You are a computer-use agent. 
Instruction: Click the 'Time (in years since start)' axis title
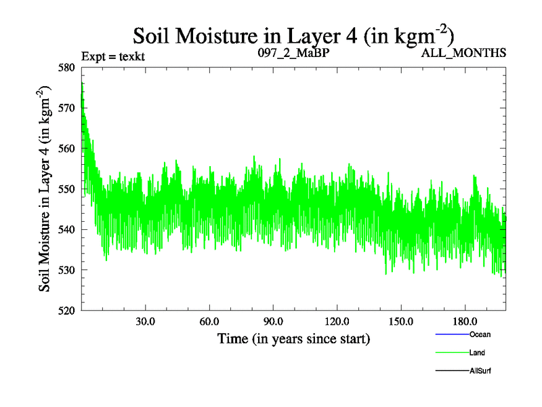click(x=293, y=338)
